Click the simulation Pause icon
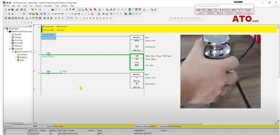Screen dimensions: 280x135 point(94,18)
